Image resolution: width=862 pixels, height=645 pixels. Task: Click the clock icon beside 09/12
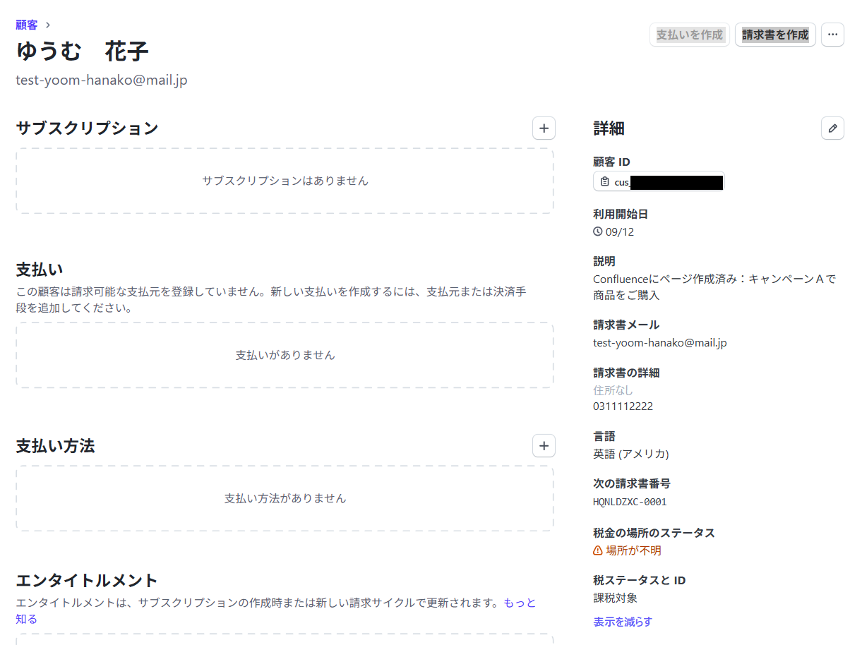598,231
